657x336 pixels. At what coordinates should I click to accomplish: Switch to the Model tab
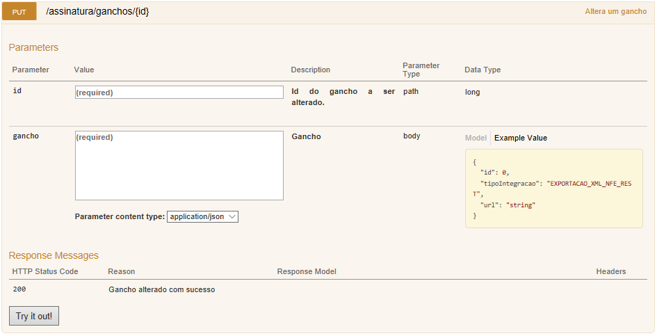[x=476, y=138]
